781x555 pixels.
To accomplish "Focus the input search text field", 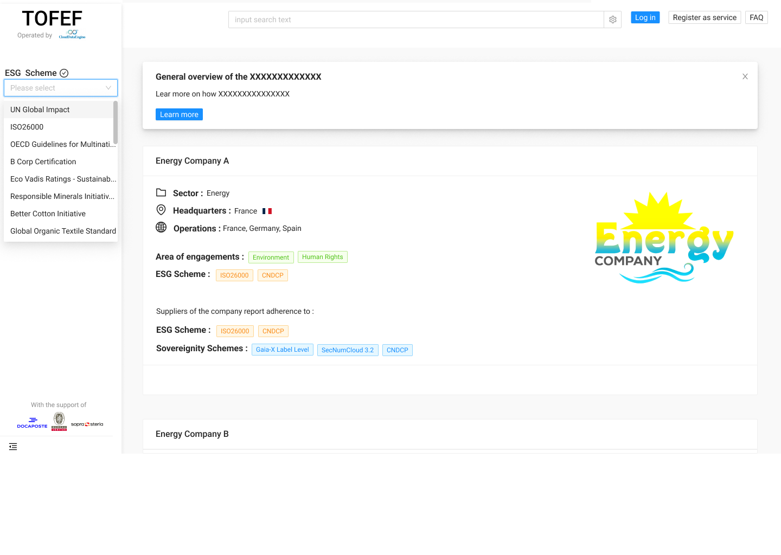I will (415, 20).
